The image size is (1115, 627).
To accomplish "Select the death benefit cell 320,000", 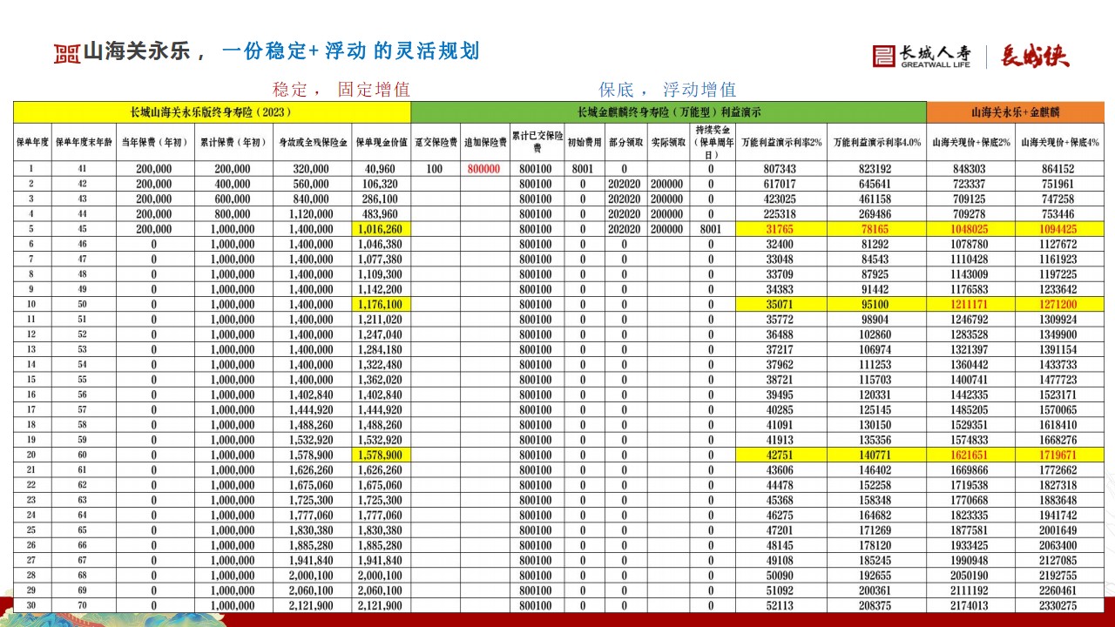I will click(x=312, y=169).
